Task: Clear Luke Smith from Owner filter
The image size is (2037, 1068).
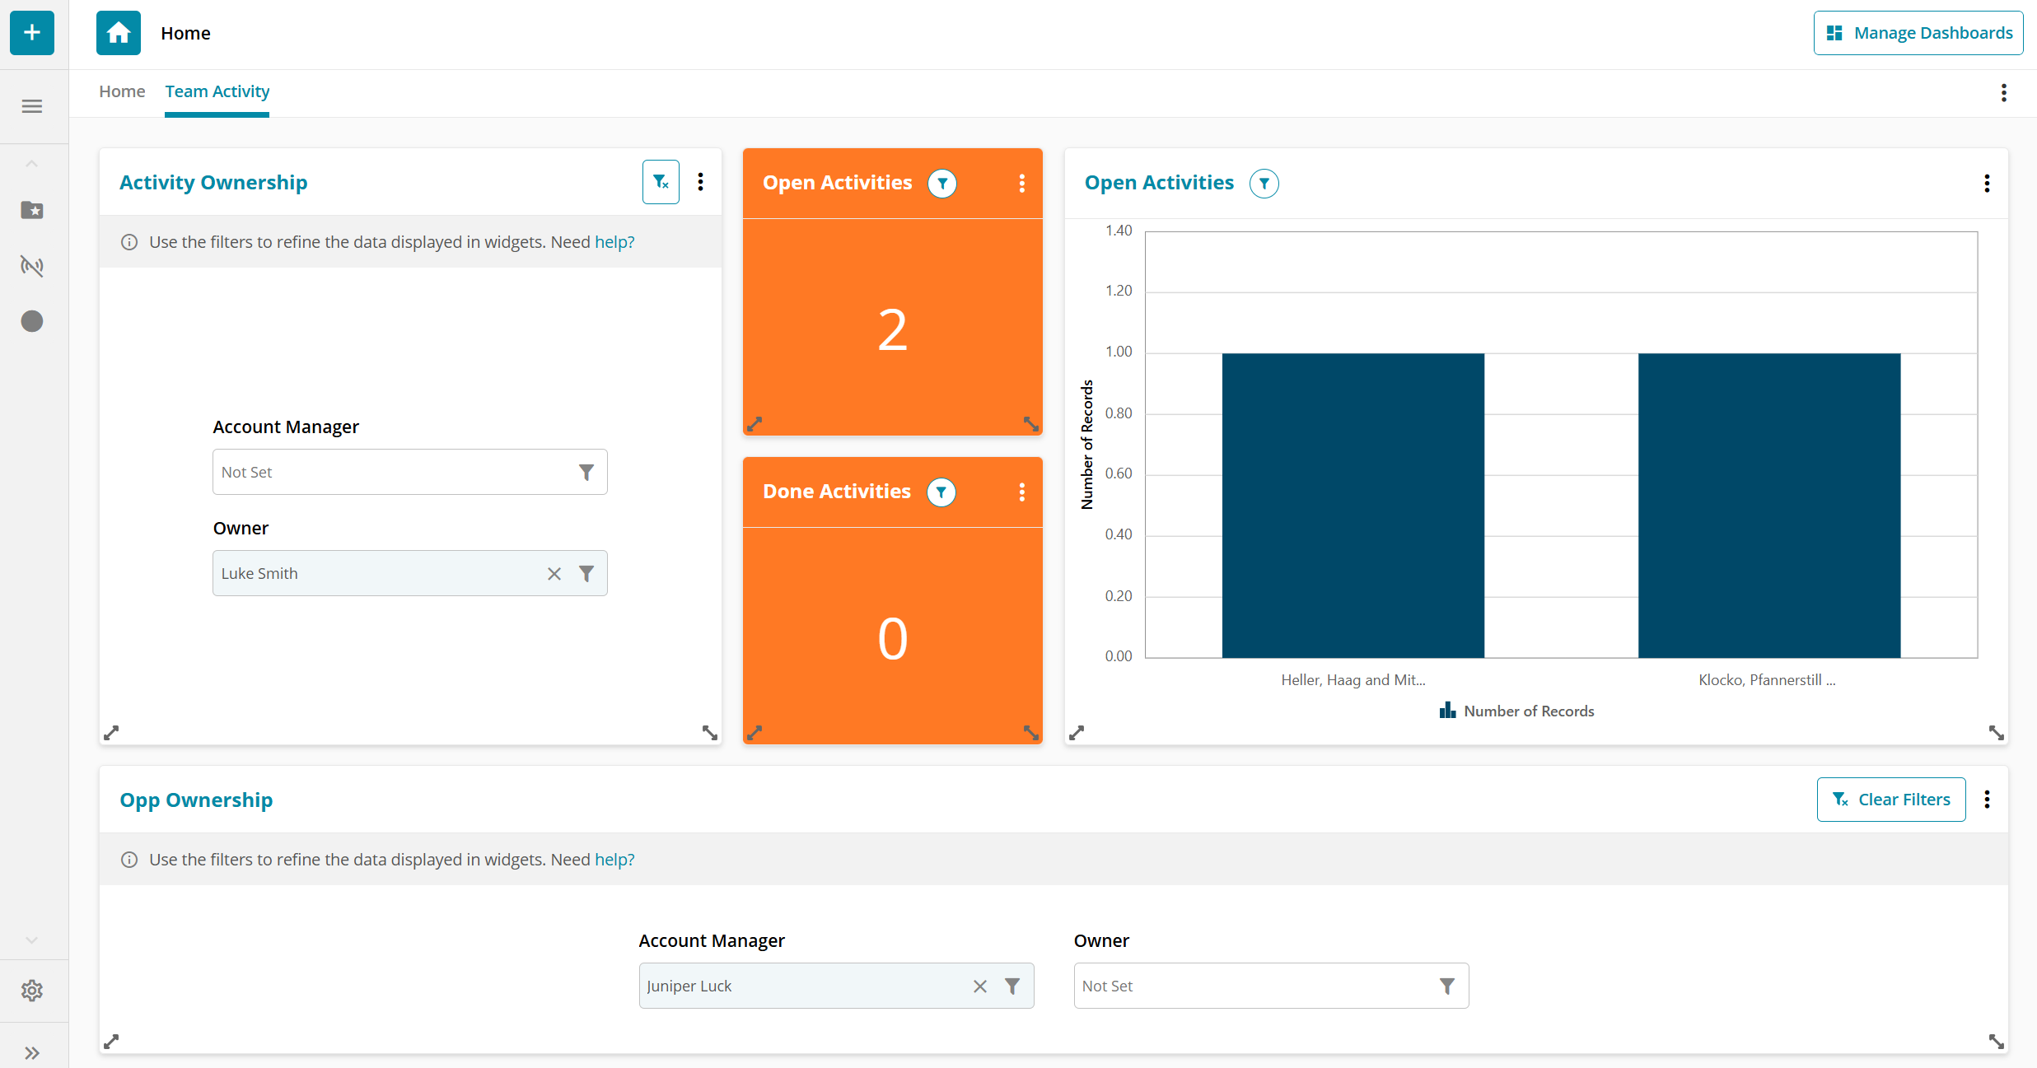Action: pyautogui.click(x=554, y=574)
